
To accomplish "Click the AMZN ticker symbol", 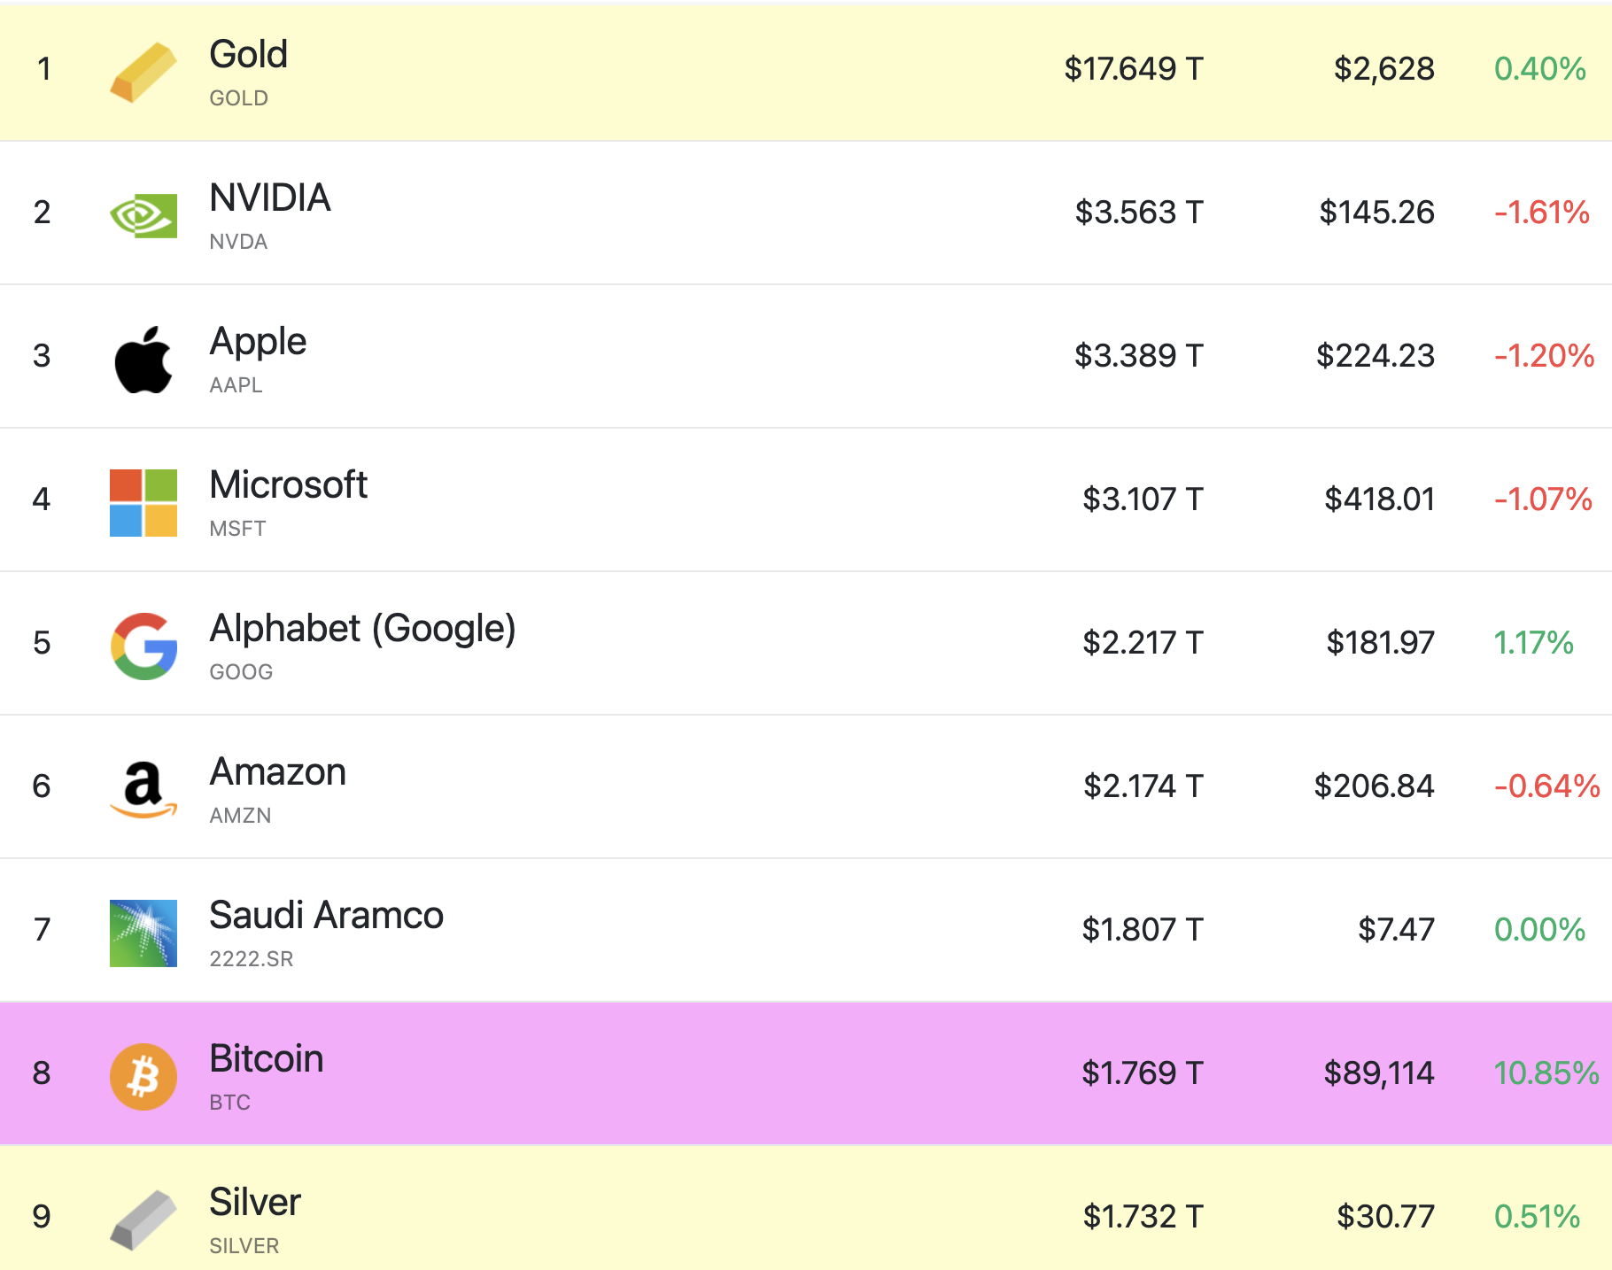I will pos(240,816).
